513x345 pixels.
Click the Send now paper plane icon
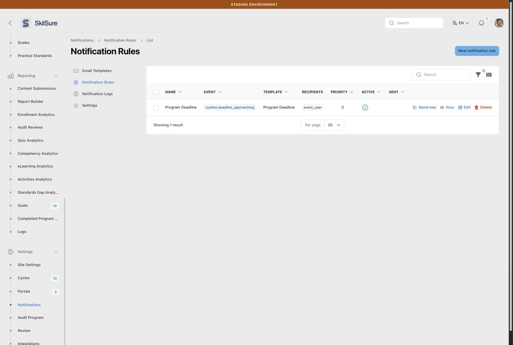tap(415, 107)
